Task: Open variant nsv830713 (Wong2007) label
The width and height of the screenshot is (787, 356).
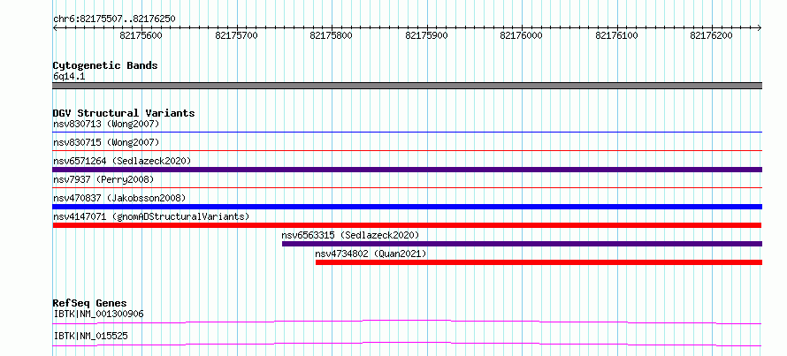Action: pyautogui.click(x=106, y=124)
